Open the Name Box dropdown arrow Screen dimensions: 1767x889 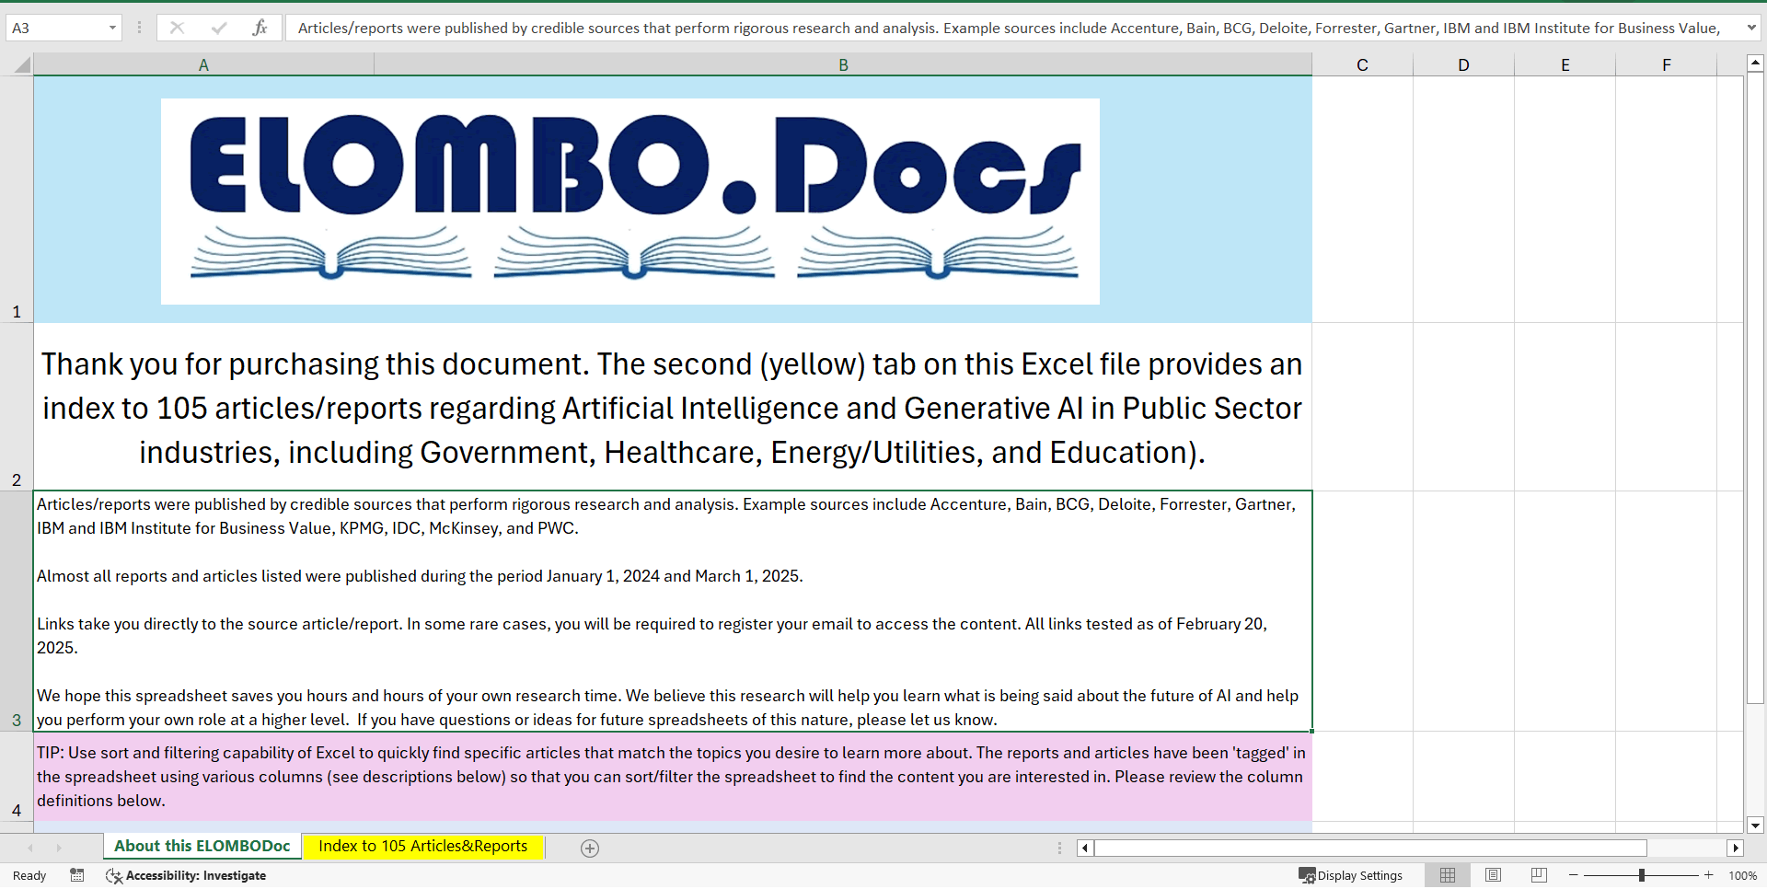tap(112, 28)
